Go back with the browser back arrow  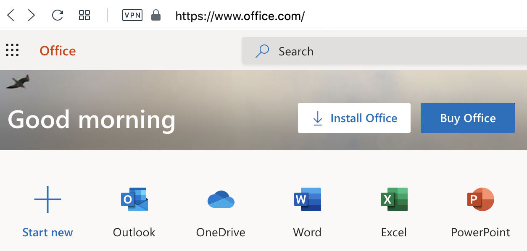point(11,16)
